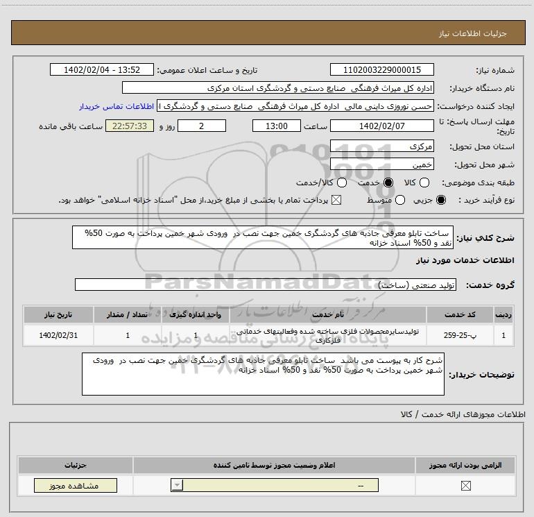Click the نام خدمت column header
This screenshot has width=534, height=517.
point(327,314)
